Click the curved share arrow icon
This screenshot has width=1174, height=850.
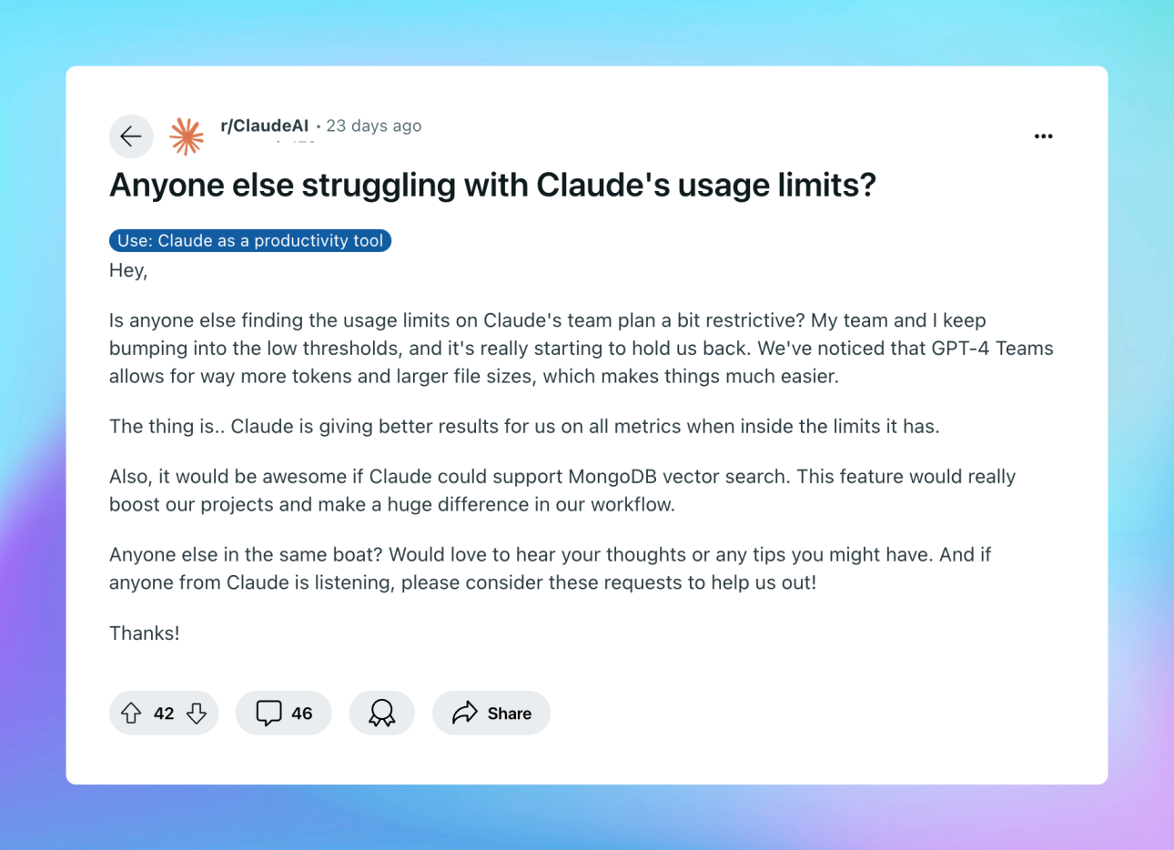465,713
